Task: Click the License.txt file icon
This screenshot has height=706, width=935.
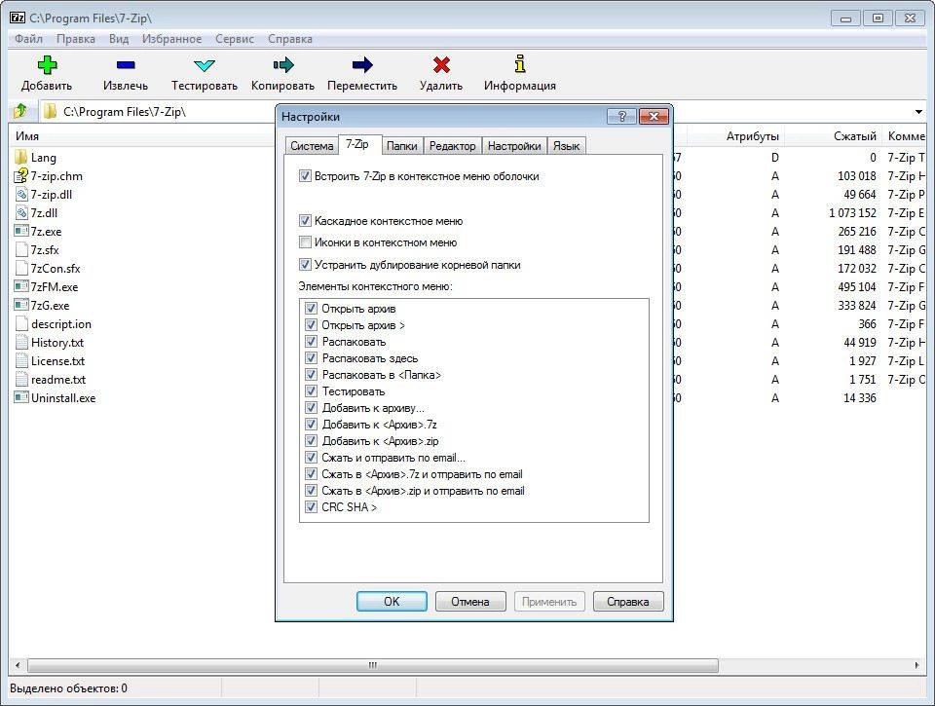Action: coord(21,360)
